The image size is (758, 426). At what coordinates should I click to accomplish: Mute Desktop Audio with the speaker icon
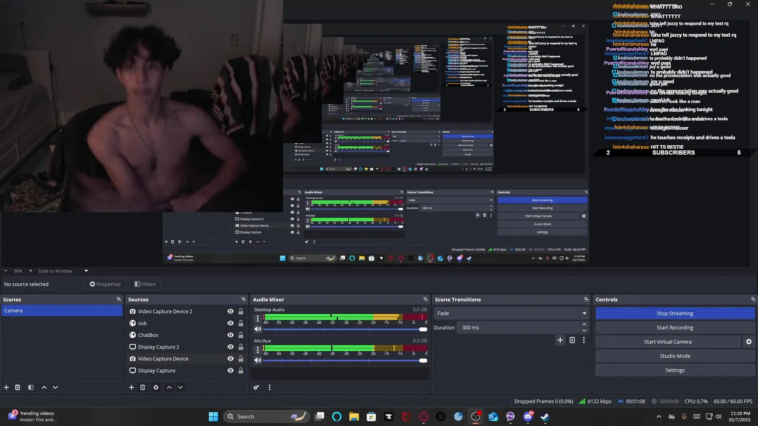pos(258,329)
